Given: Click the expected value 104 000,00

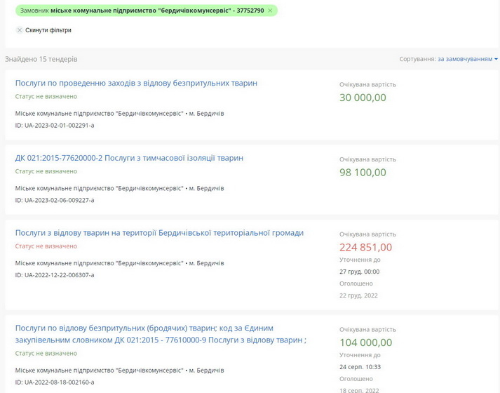Looking at the screenshot, I should 365,342.
